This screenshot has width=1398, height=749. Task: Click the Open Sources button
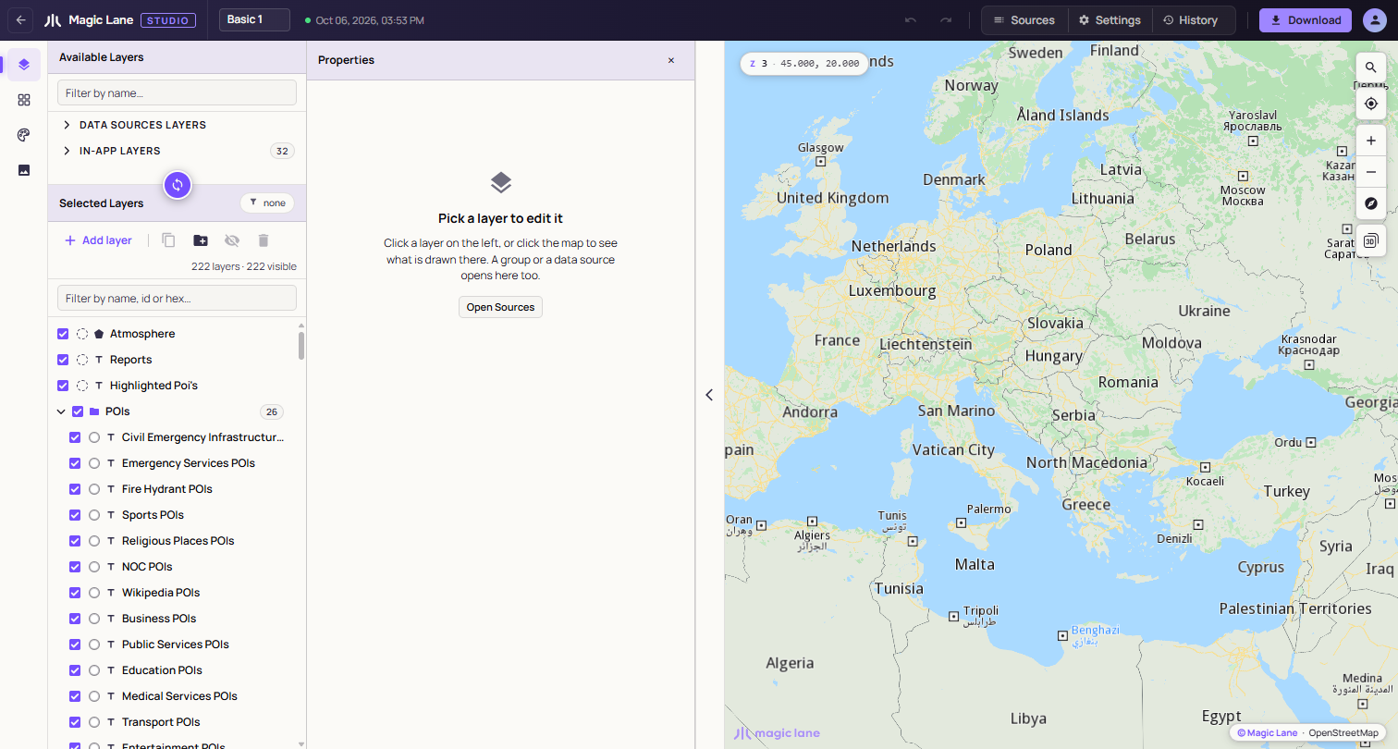(500, 307)
